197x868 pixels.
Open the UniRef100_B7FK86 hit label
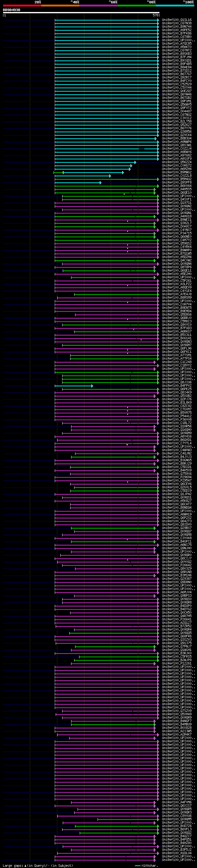pyautogui.click(x=177, y=33)
